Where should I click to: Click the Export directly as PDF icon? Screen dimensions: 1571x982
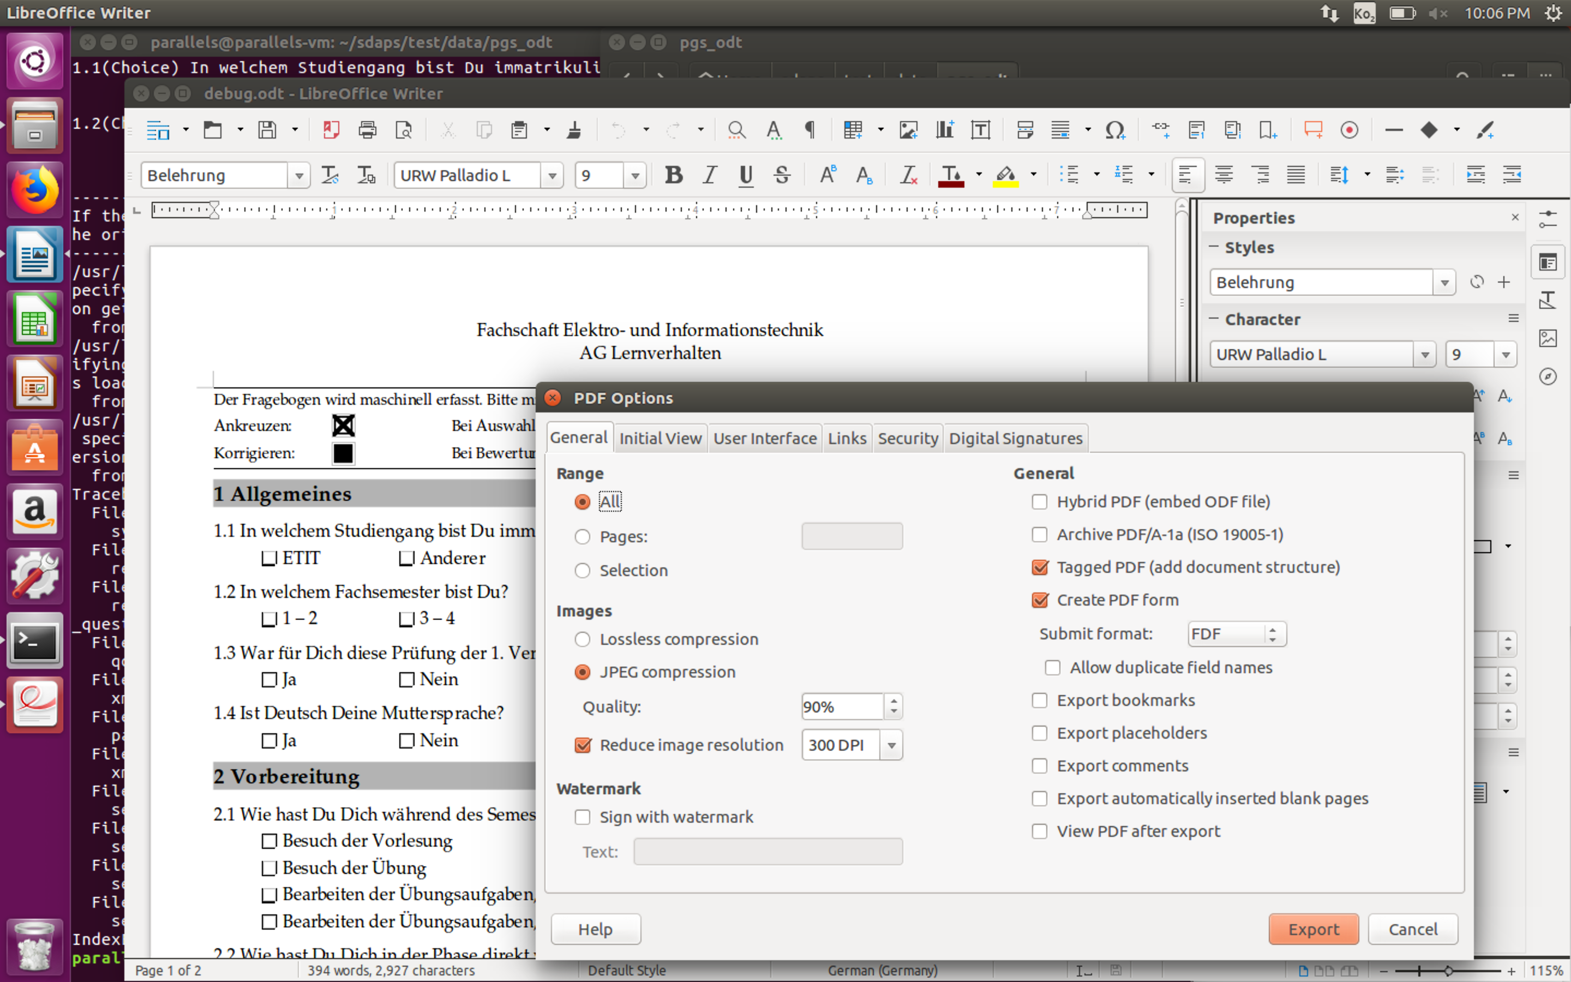coord(331,130)
